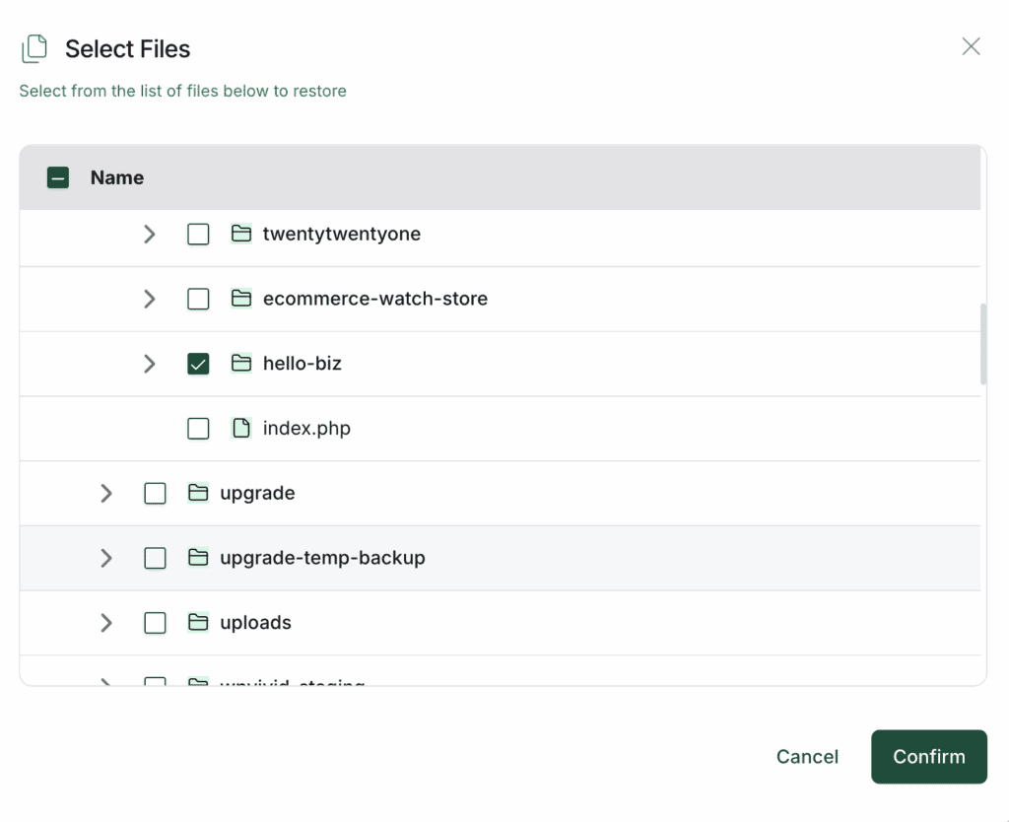Screen dimensions: 1009x822
Task: Select the ecommerce-watch-store label
Action: tap(375, 299)
